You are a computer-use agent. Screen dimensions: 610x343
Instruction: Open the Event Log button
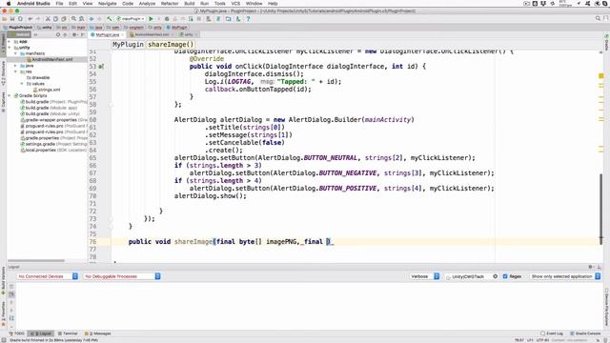point(552,333)
